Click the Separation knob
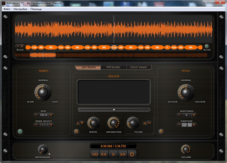This screenshot has width=227, height=163. (x=113, y=123)
